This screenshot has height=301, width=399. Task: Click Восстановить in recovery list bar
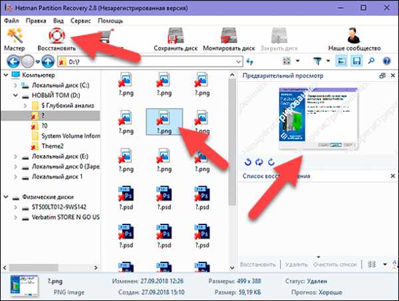(258, 264)
